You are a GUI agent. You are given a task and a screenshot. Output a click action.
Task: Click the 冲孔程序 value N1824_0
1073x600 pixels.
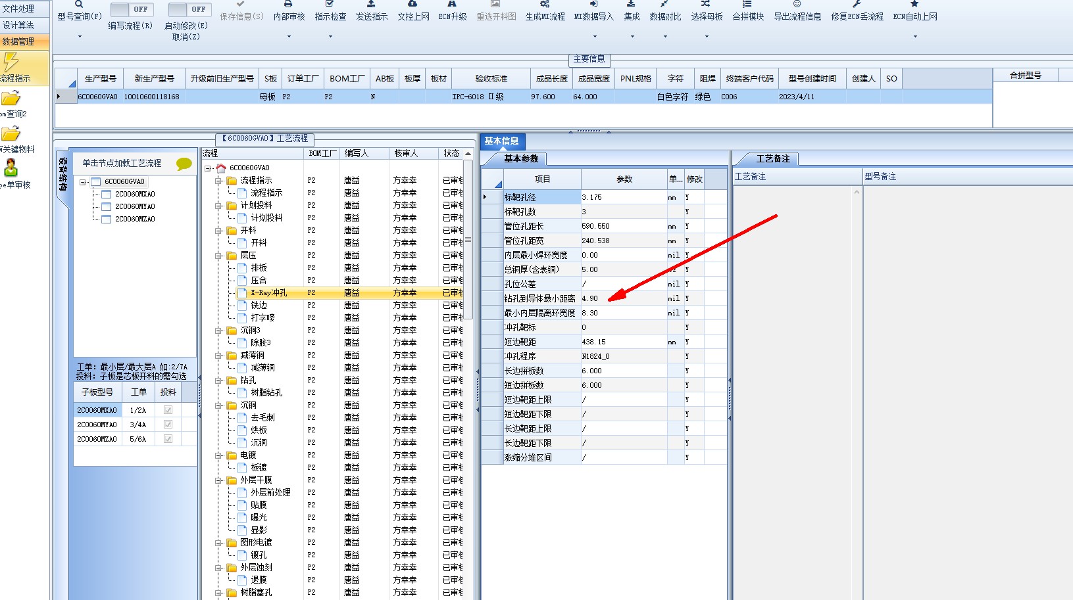pos(624,356)
